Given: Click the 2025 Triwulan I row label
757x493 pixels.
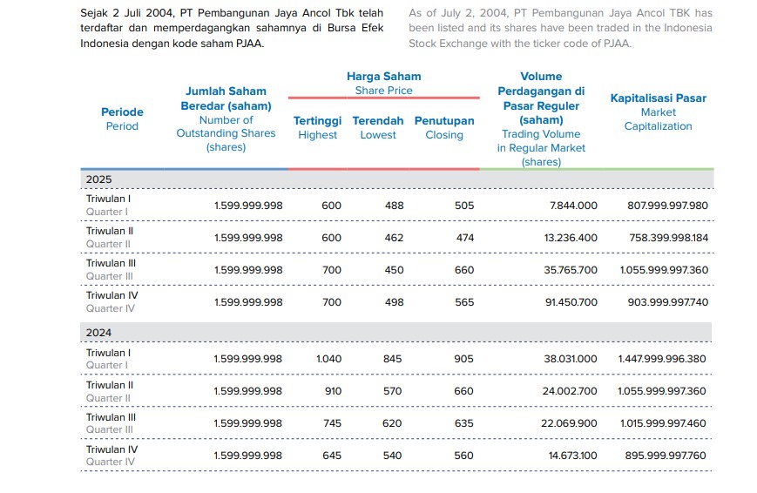Looking at the screenshot, I should (x=108, y=205).
